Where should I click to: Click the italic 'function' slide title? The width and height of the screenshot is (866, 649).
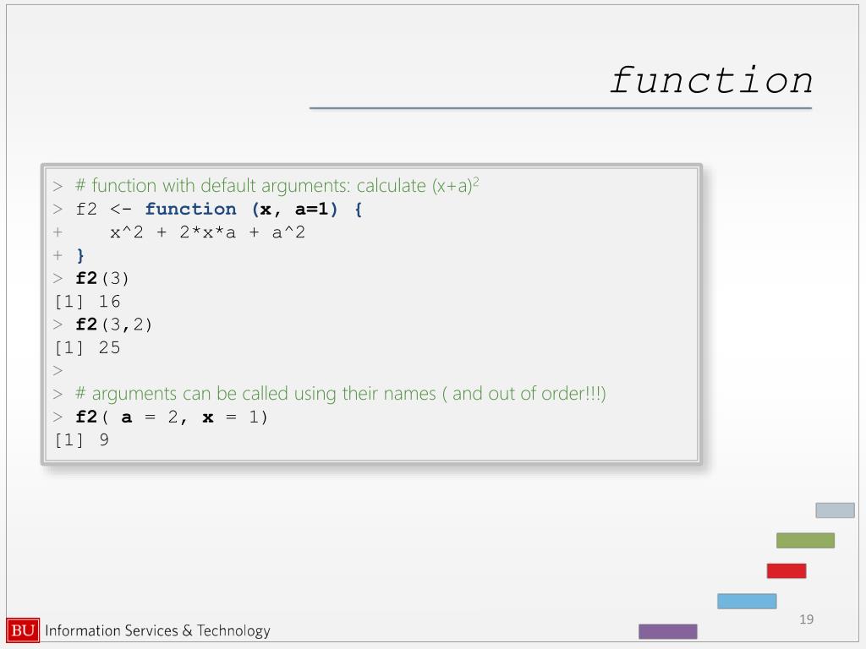click(711, 80)
